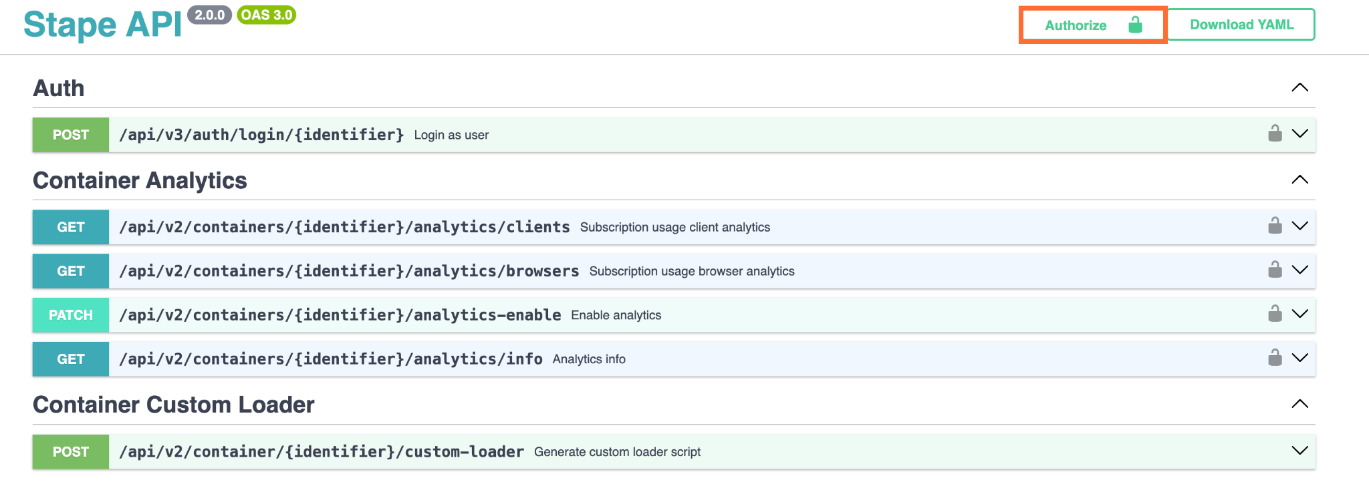Click the 2.0.0 version badge
Screen dimensions: 1369x484
[x=209, y=15]
